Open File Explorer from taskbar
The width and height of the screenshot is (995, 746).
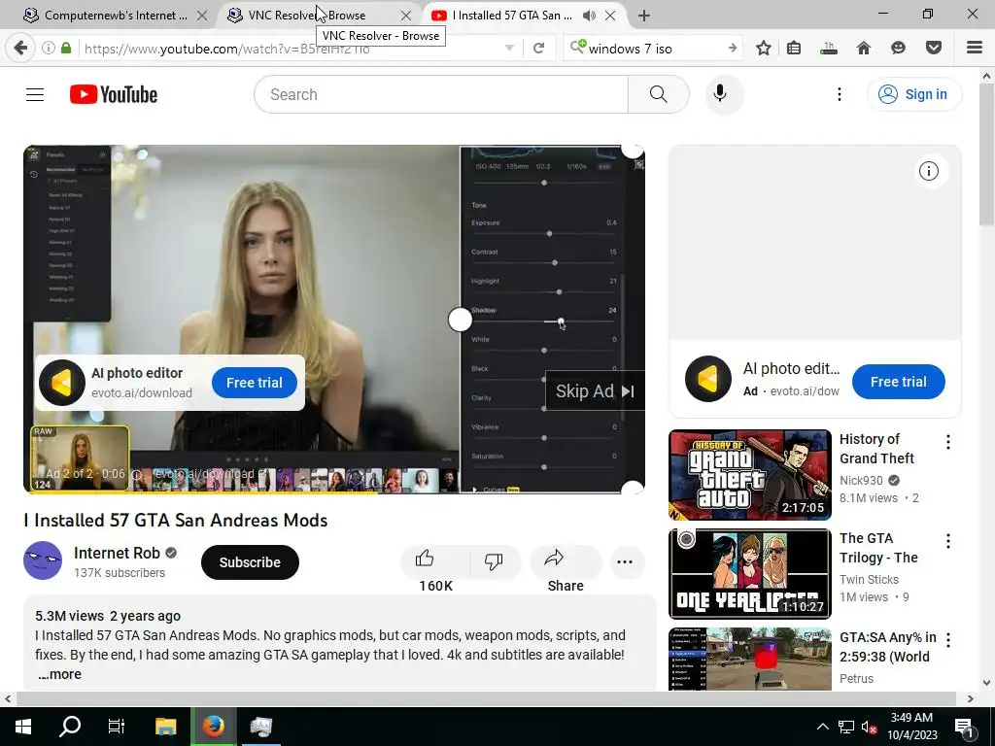pos(165,727)
